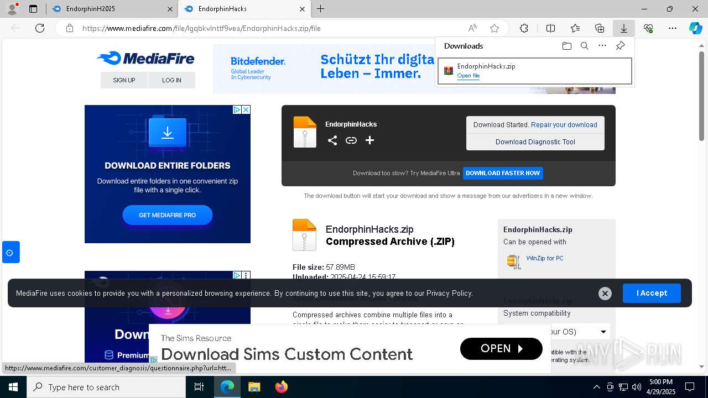The width and height of the screenshot is (708, 398).
Task: Open more options in Downloads panel
Action: click(602, 46)
